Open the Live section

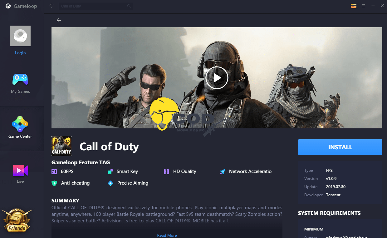click(20, 174)
